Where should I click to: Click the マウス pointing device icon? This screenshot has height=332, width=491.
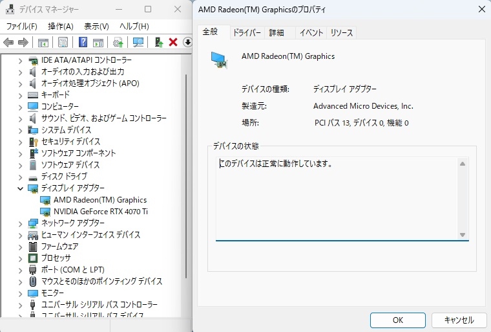point(33,281)
